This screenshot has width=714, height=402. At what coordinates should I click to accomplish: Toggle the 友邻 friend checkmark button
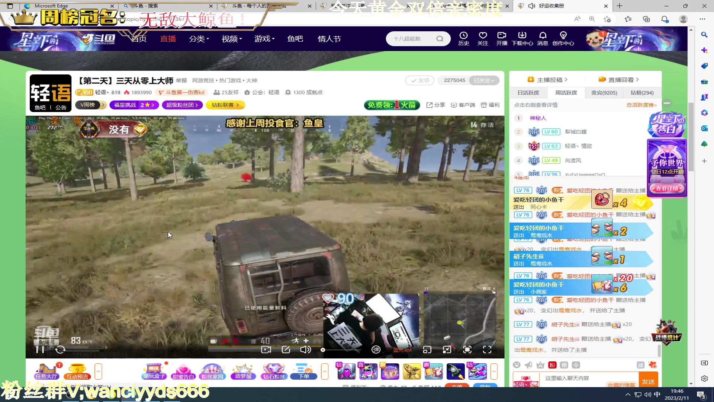[x=420, y=80]
